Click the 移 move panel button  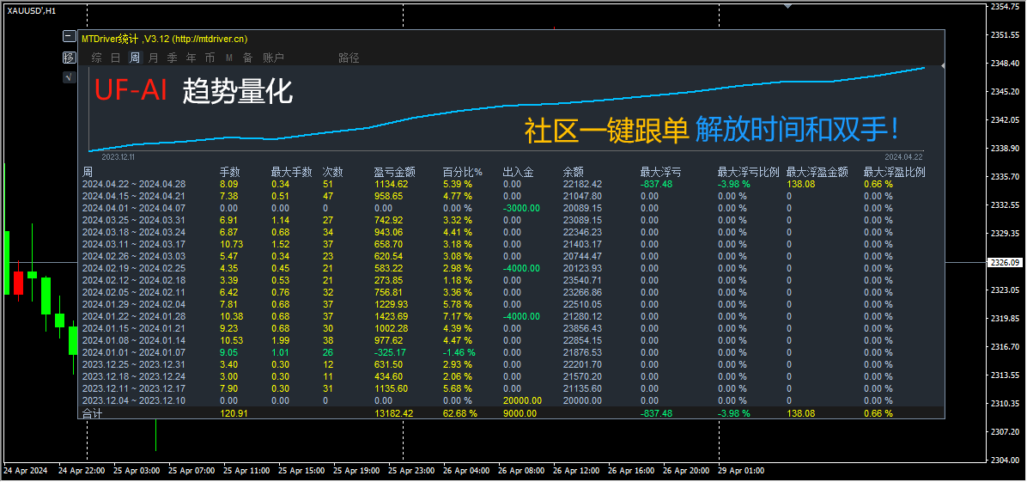point(70,57)
